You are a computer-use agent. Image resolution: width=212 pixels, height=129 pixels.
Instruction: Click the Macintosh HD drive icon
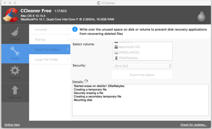click(116, 47)
